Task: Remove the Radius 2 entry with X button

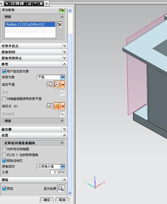Action: point(60,25)
